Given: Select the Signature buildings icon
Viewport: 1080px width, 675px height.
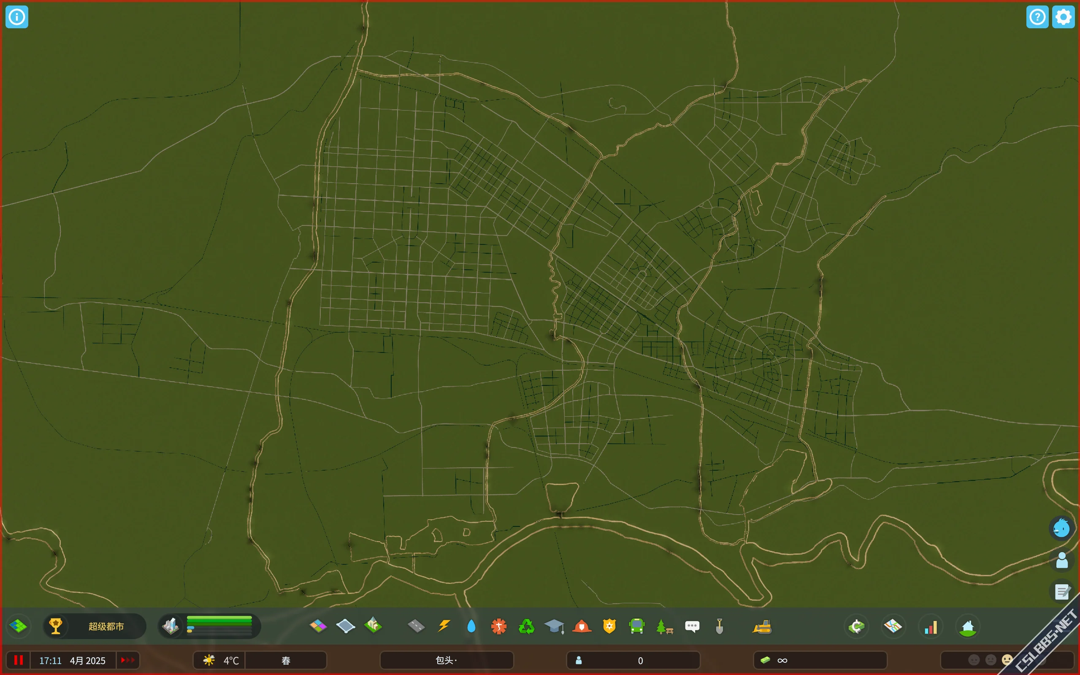Looking at the screenshot, I should 373,626.
